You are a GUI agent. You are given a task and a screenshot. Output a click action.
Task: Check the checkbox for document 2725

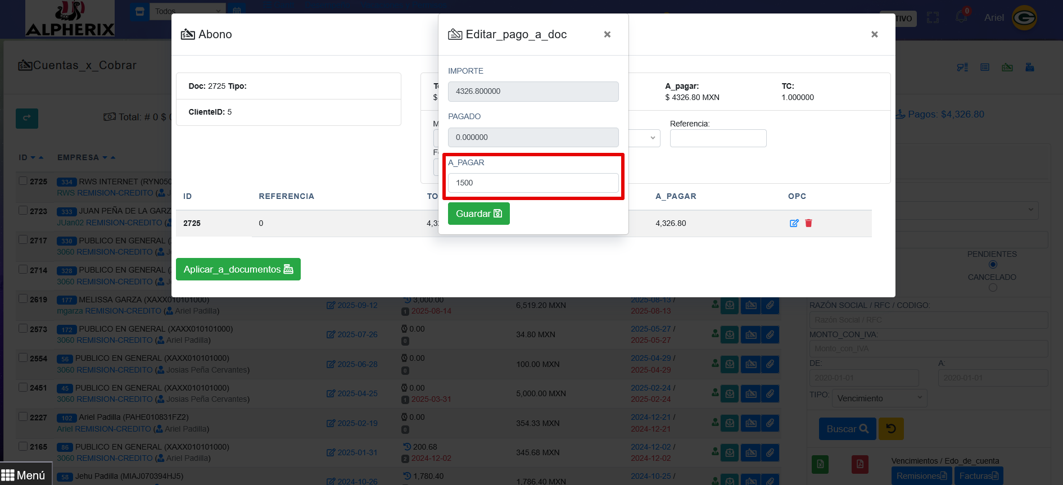coord(23,181)
